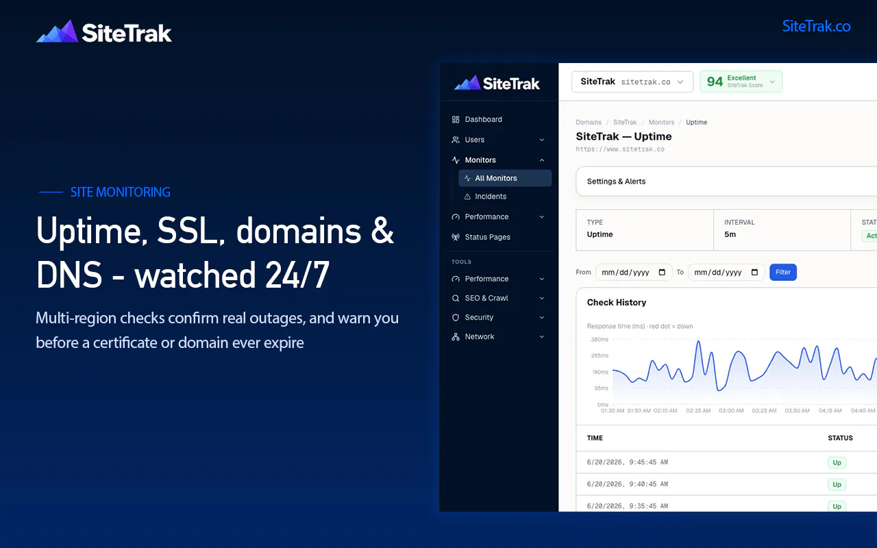This screenshot has height=548, width=877.
Task: Click the 6/20/2026, 9:45:45 AM row time
Action: coord(628,462)
